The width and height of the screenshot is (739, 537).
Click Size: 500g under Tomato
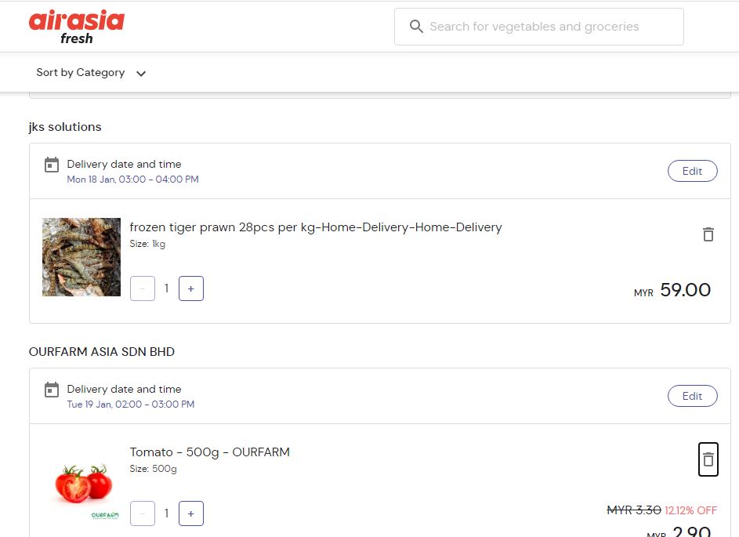(x=153, y=469)
